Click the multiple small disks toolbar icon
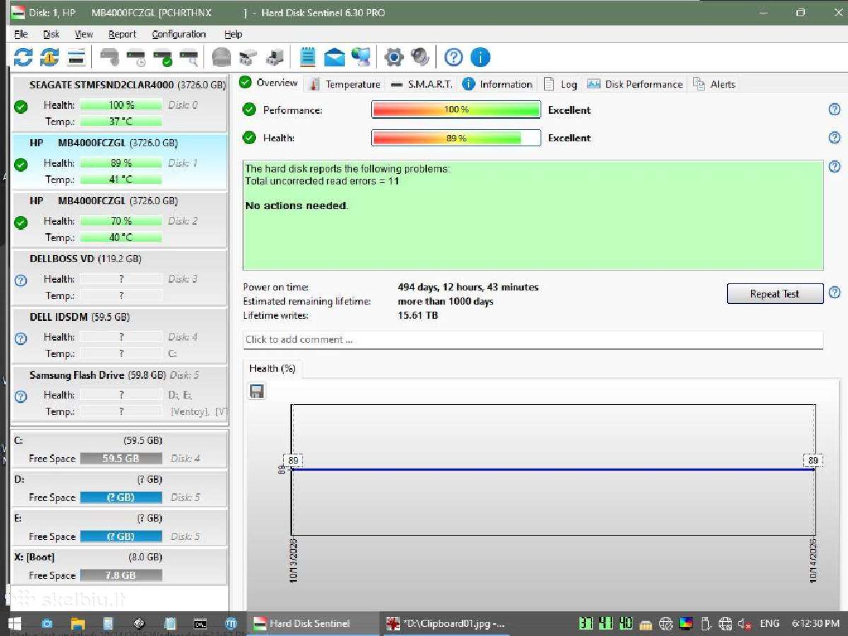This screenshot has width=848, height=636. pos(247,57)
